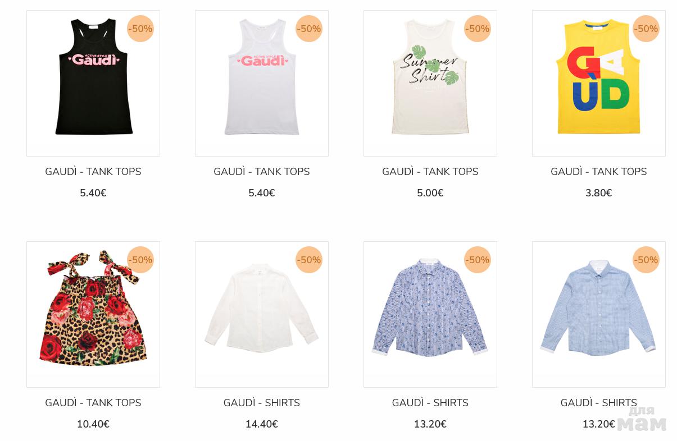Screen dimensions: 677x441
Task: Open the black Gaudì tank top image
Action: point(93,83)
